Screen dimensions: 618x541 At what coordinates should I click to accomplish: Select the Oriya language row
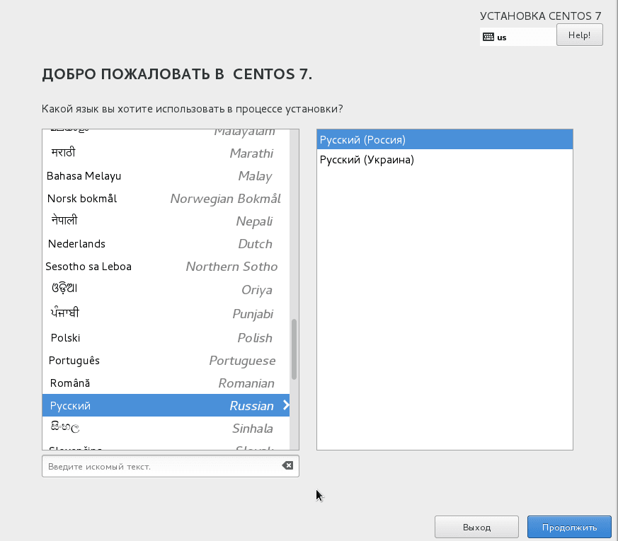click(x=166, y=289)
